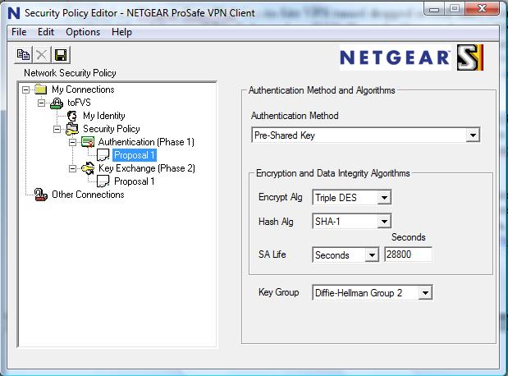This screenshot has width=508, height=376.
Task: Open the Help menu
Action: tap(121, 32)
